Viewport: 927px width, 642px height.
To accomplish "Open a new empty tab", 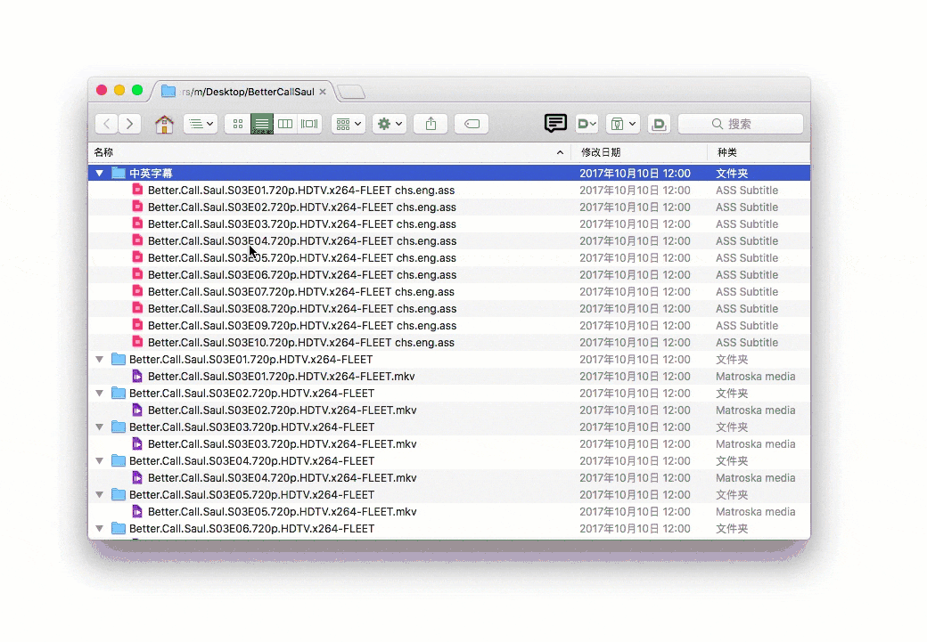I will [351, 92].
